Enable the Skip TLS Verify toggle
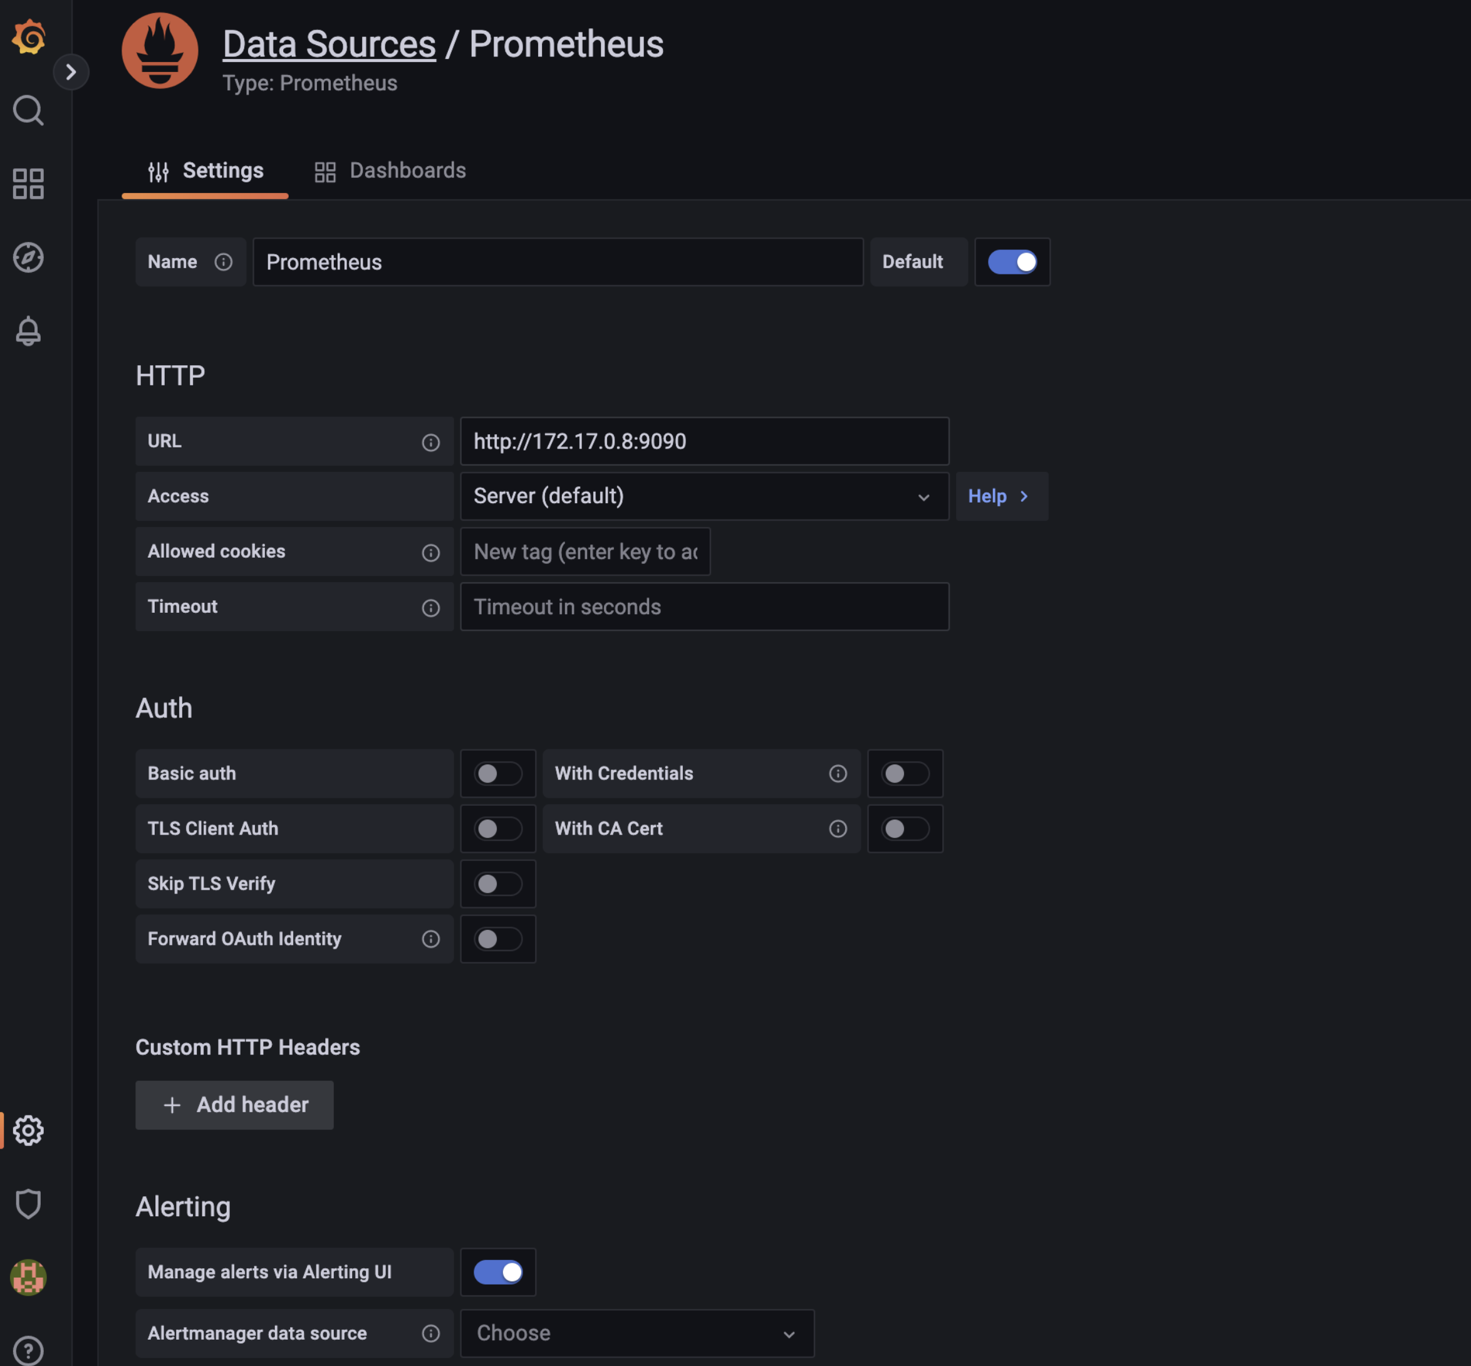1471x1366 pixels. pyautogui.click(x=498, y=884)
